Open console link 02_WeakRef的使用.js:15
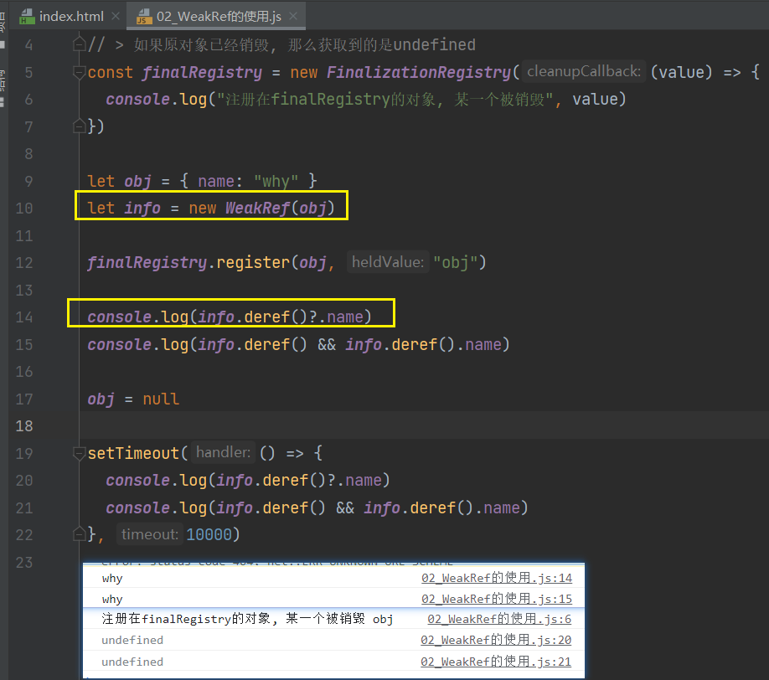This screenshot has width=769, height=680. click(496, 599)
